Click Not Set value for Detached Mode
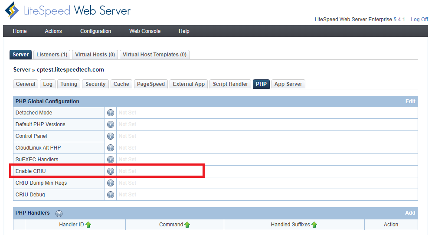 click(128, 113)
